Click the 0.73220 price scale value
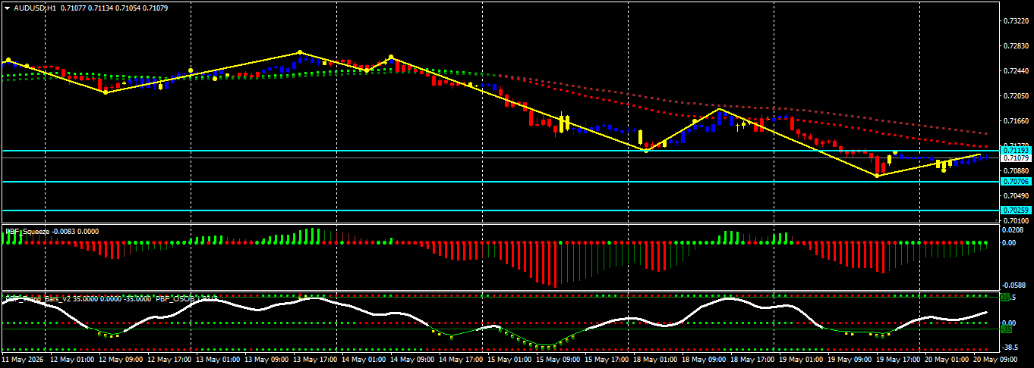The image size is (1034, 368). coord(1016,21)
